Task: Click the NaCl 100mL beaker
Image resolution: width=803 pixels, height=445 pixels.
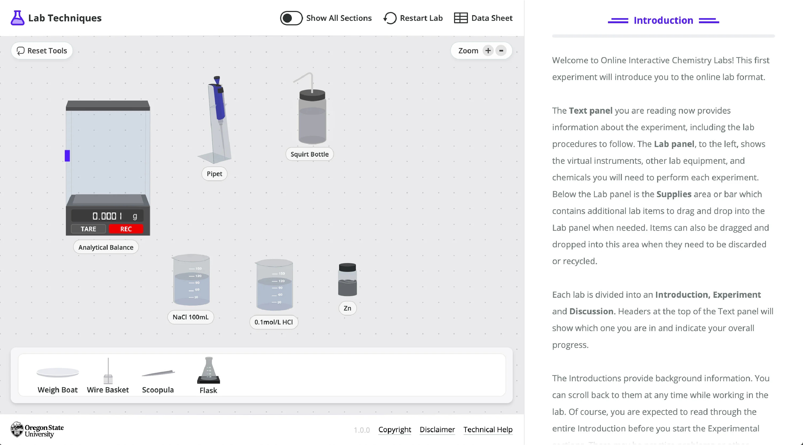Action: [x=191, y=280]
